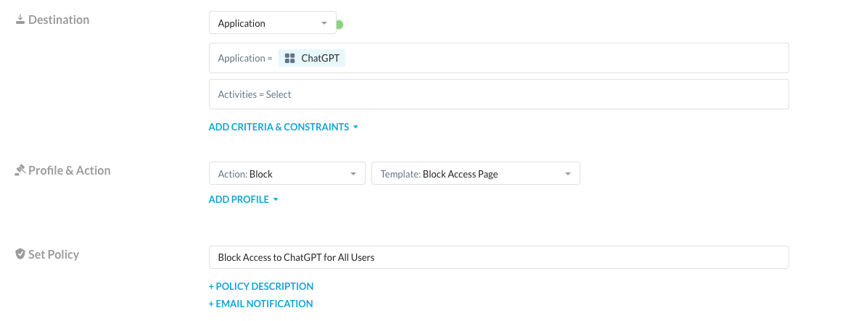Open the Action: Block dropdown
856x321 pixels.
pyautogui.click(x=287, y=174)
